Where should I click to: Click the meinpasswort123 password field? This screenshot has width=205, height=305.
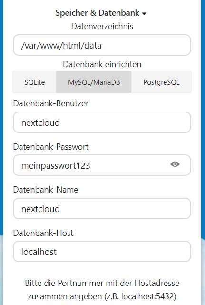(x=102, y=165)
